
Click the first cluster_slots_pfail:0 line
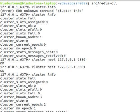21,30
